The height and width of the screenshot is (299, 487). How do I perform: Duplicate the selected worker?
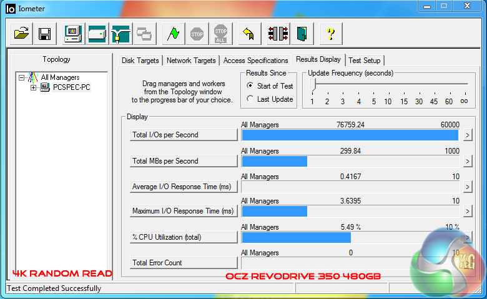point(144,33)
